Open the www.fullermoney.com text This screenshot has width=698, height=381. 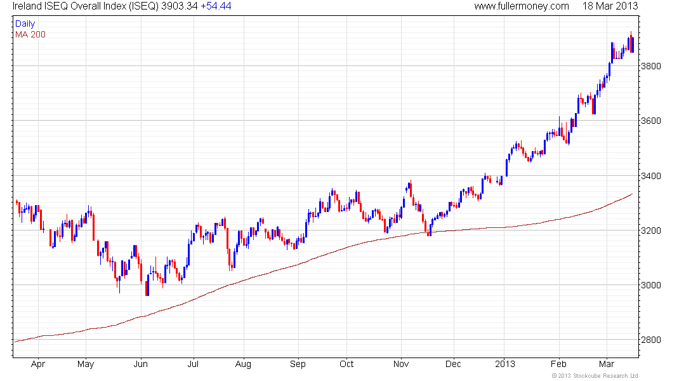point(521,6)
